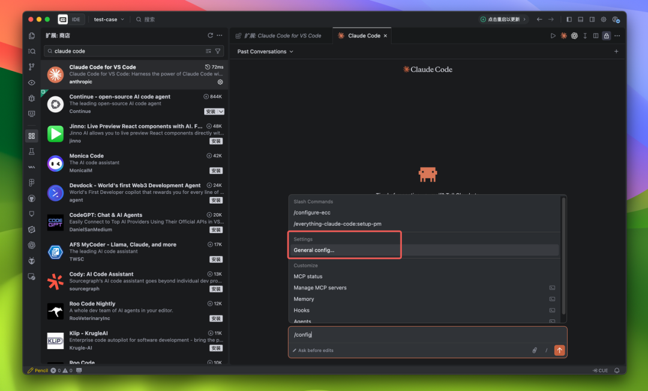The width and height of the screenshot is (648, 391).
Task: Click the orange Claude Code toolbar icon
Action: [x=563, y=36]
